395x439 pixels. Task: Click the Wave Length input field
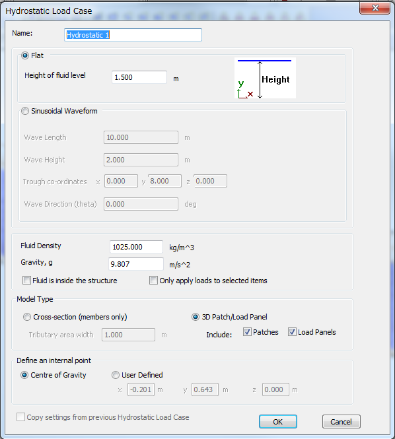pyautogui.click(x=141, y=137)
